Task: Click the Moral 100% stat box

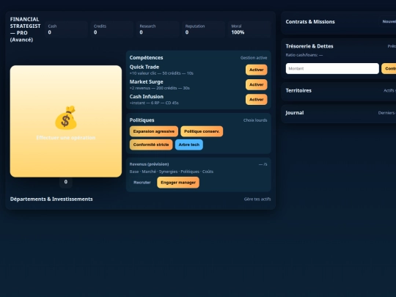Action: pos(249,29)
